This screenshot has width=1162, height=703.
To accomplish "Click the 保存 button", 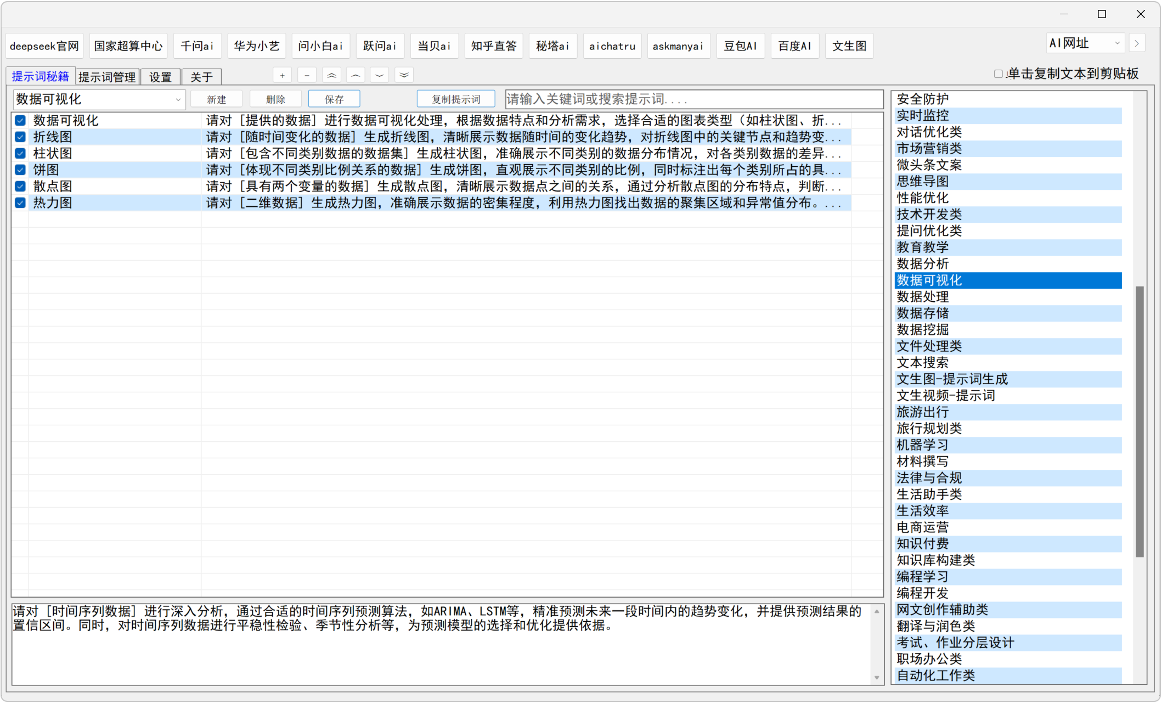I will (334, 99).
